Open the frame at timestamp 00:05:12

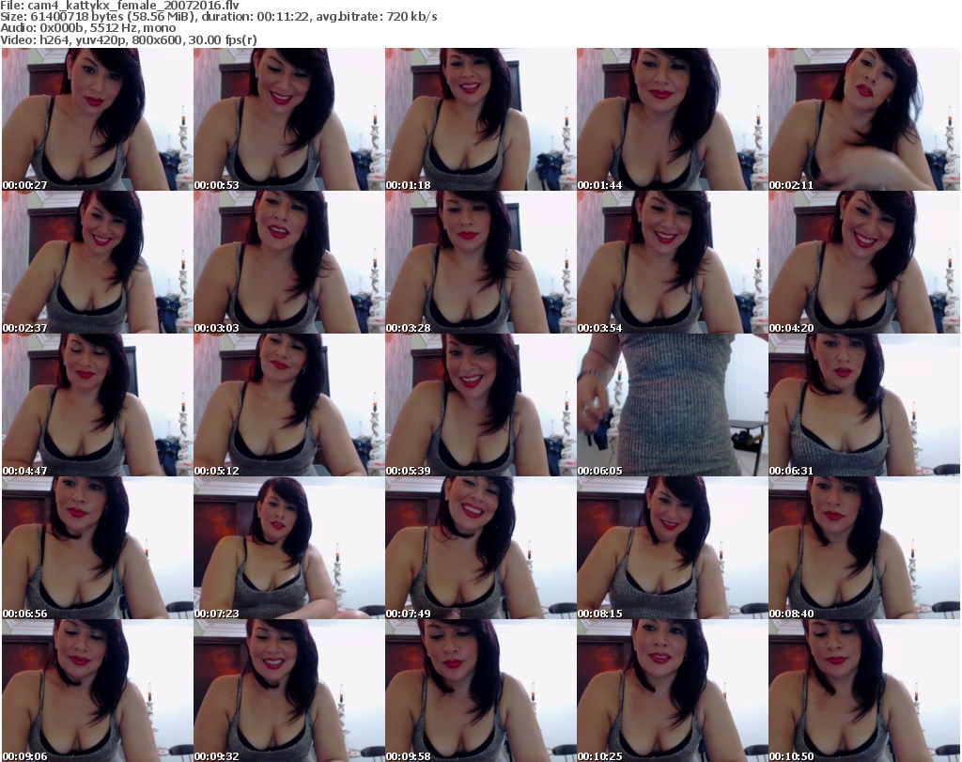tap(289, 405)
